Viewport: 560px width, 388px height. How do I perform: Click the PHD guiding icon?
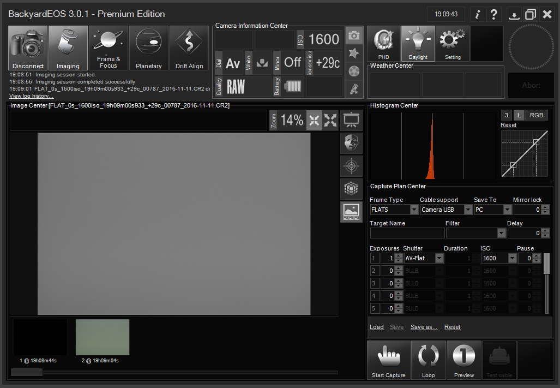point(383,43)
